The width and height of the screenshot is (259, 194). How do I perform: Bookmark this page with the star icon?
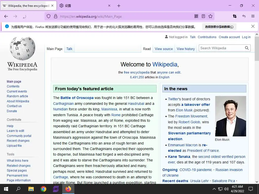pos(210,16)
